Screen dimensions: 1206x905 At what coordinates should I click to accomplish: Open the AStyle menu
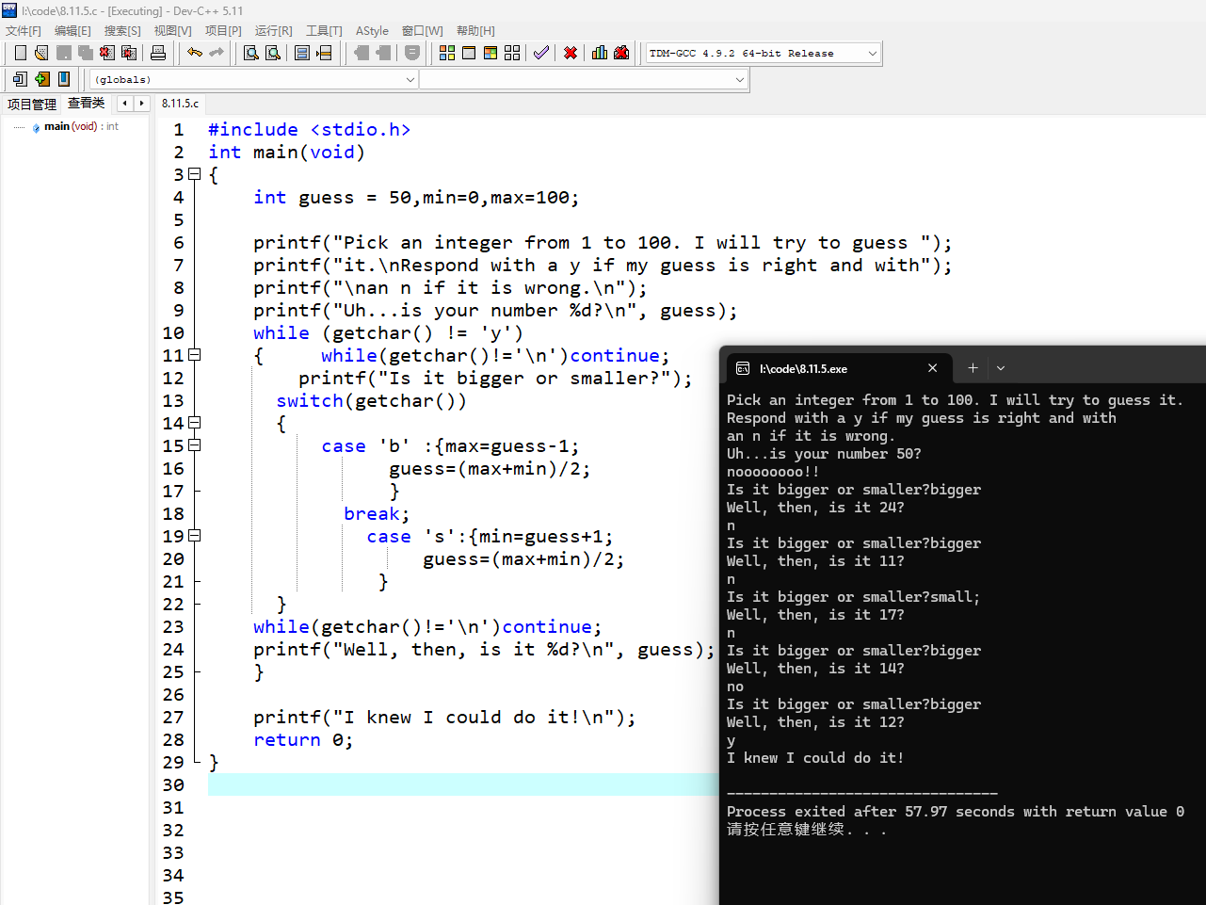point(372,31)
